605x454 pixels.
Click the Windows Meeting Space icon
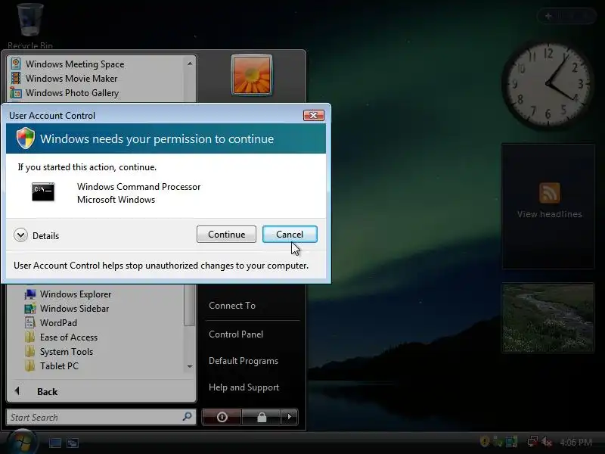tap(16, 64)
